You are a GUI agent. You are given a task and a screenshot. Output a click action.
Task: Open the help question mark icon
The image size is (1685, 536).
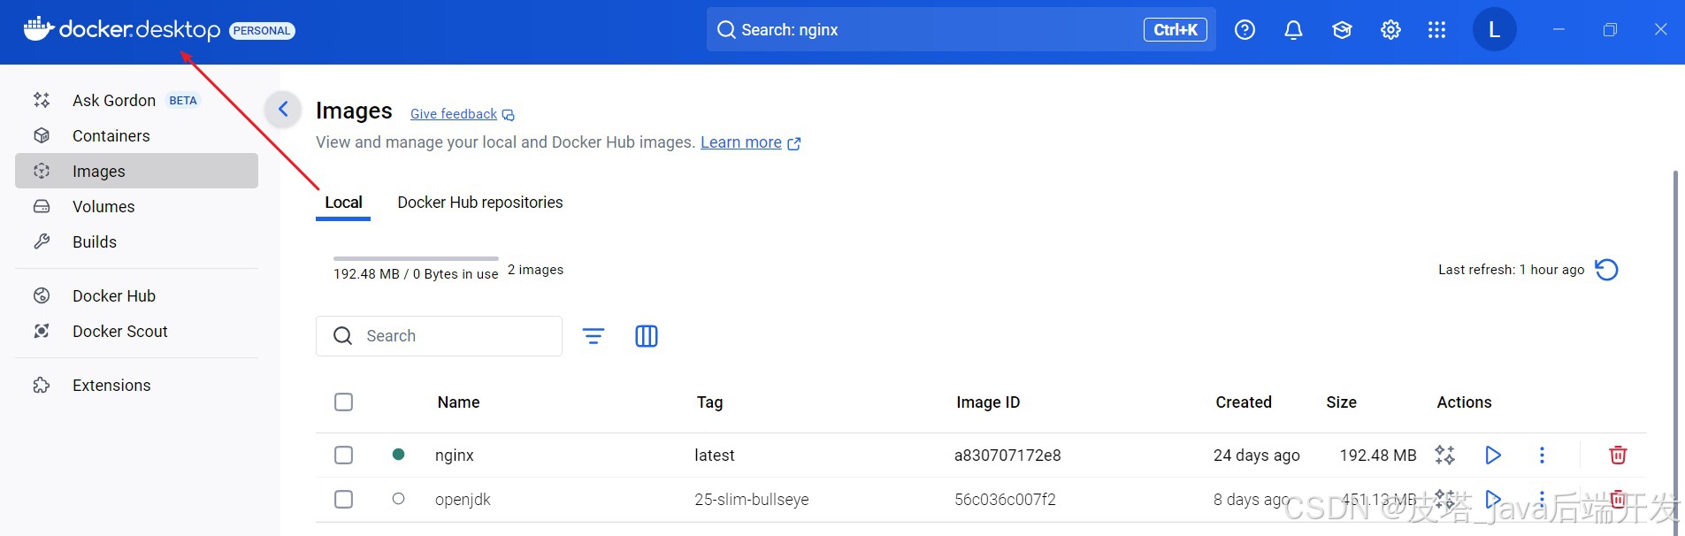click(x=1245, y=30)
